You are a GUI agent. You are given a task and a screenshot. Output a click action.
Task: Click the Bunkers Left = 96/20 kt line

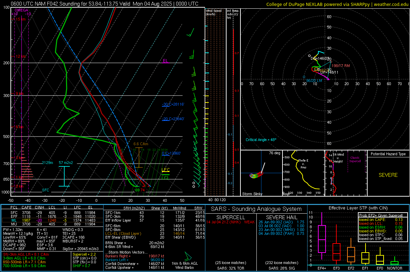coord(135,260)
